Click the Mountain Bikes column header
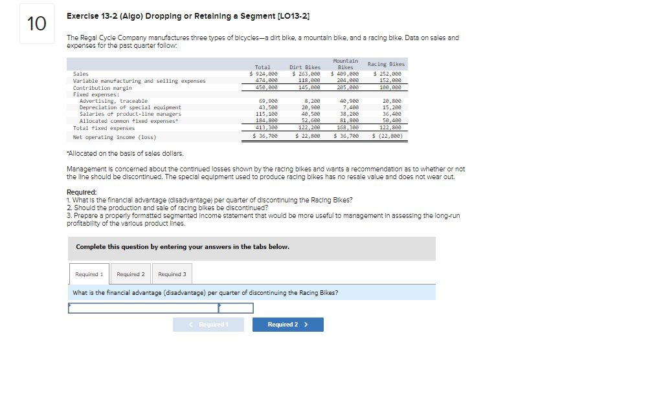The image size is (663, 399). click(x=345, y=63)
